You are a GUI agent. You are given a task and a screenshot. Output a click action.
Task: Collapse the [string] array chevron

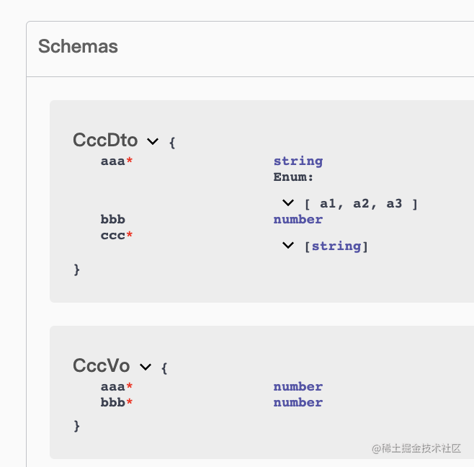[288, 246]
